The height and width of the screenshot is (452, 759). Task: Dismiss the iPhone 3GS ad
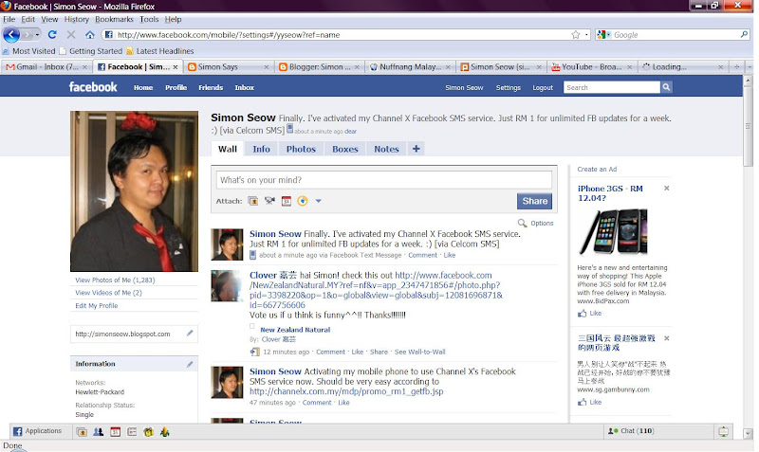click(x=667, y=188)
